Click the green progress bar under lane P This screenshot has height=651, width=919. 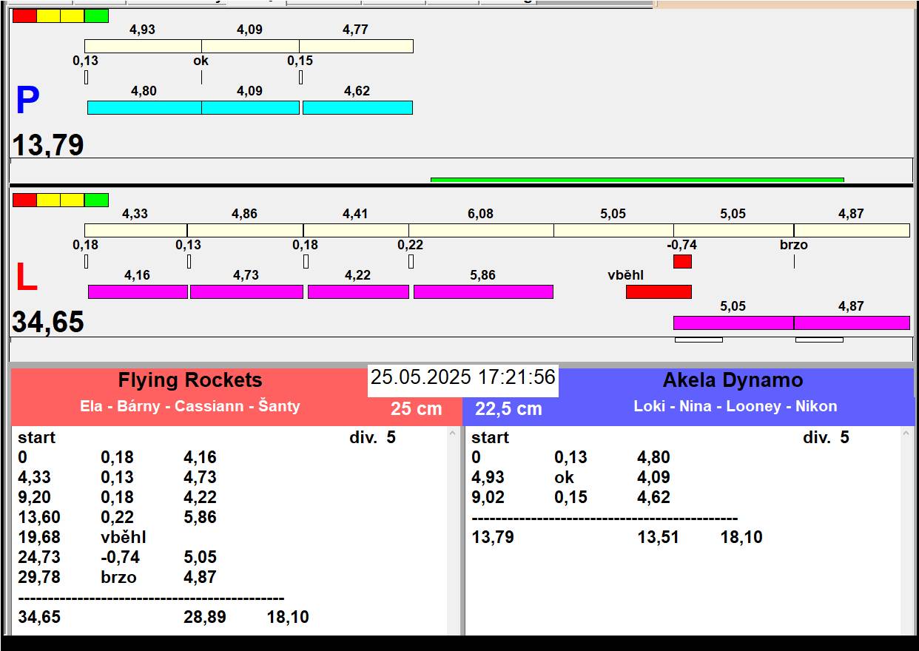(x=637, y=180)
